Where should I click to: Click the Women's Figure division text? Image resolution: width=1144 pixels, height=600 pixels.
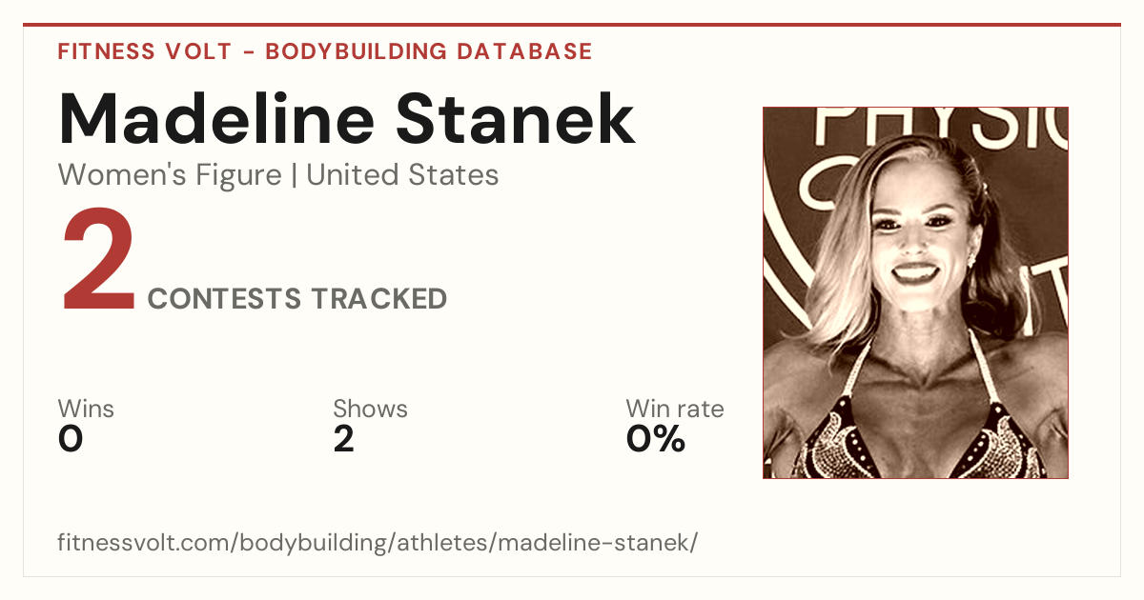pos(170,175)
